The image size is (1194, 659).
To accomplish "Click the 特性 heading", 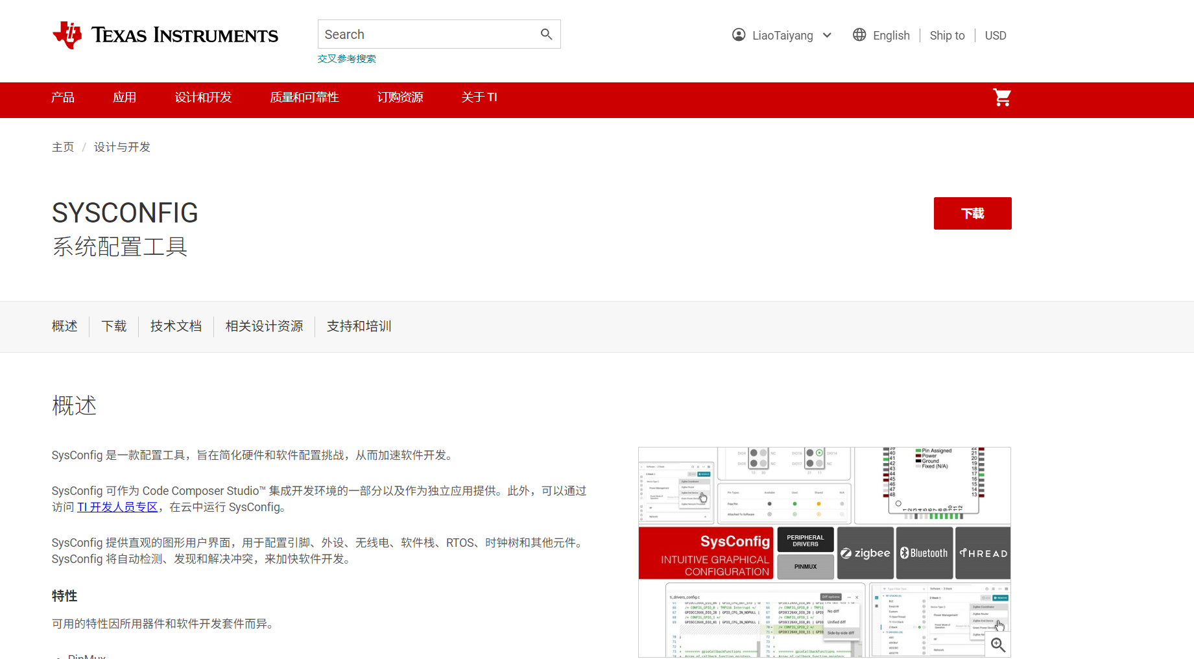I will (x=64, y=596).
